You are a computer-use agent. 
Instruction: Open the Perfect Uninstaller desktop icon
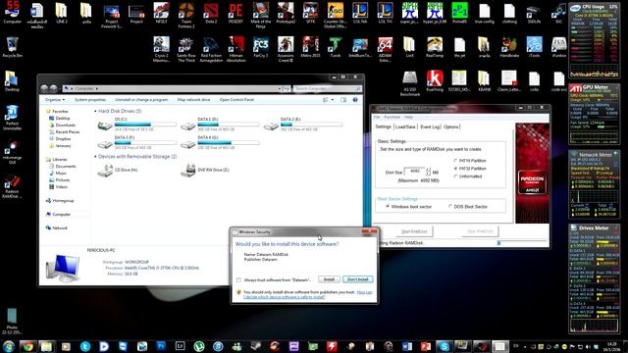(12, 118)
